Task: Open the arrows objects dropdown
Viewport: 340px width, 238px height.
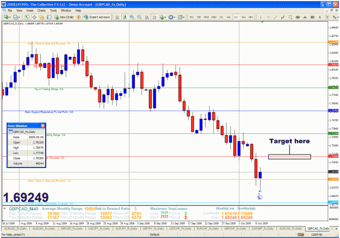Action: (x=336, y=17)
